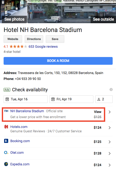The height and width of the screenshot is (170, 116).
Task: Save the hotel listing
Action: click(x=55, y=39)
